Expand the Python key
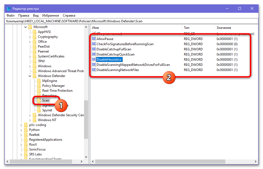 (21, 130)
